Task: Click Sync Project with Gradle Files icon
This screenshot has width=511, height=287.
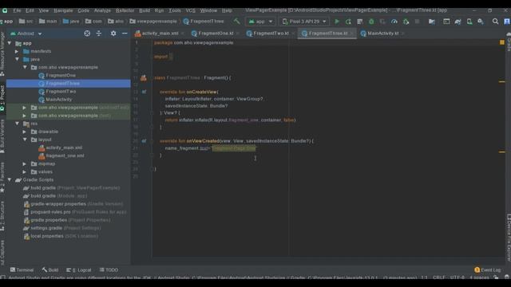Action: tap(458, 22)
